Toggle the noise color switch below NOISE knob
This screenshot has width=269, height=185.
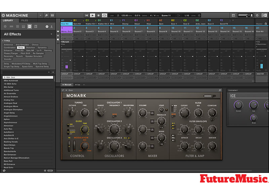[x=161, y=144]
